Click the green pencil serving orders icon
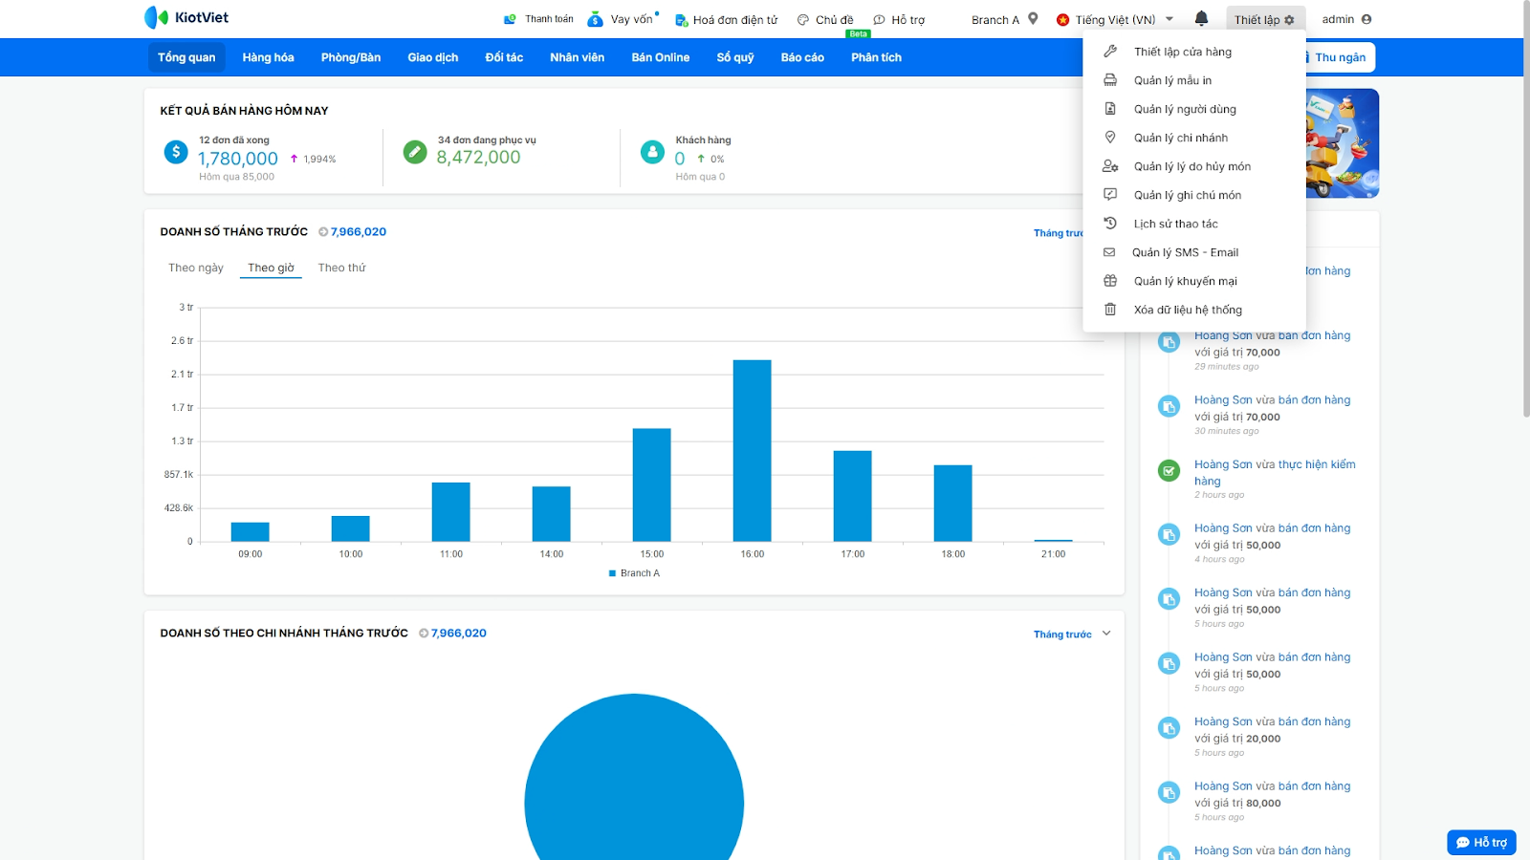Viewport: 1530px width, 860px height. (415, 152)
